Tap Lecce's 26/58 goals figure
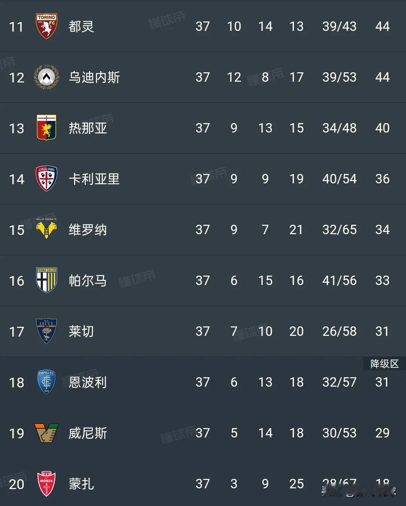 (339, 331)
